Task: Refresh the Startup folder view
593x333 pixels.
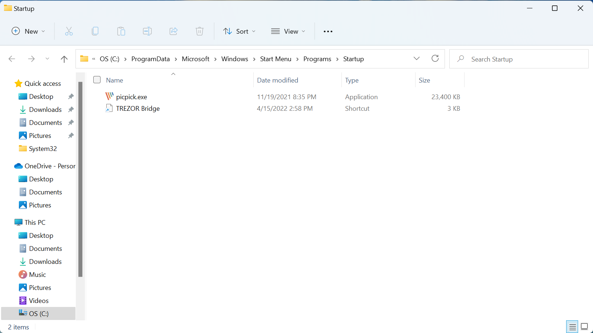Action: tap(435, 58)
